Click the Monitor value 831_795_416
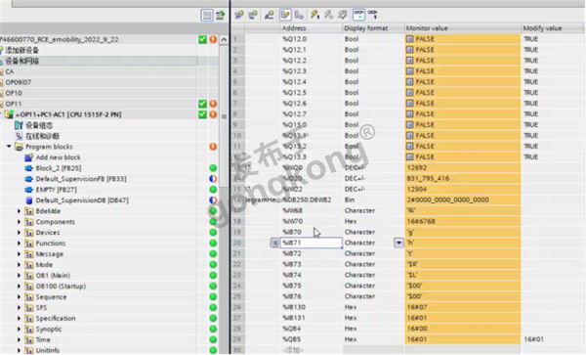Viewport: 586px width, 355px height. pos(428,178)
